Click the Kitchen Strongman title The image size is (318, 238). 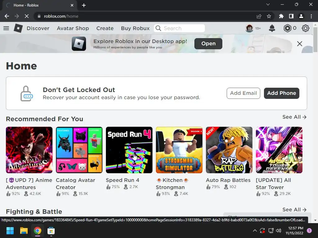(172, 183)
